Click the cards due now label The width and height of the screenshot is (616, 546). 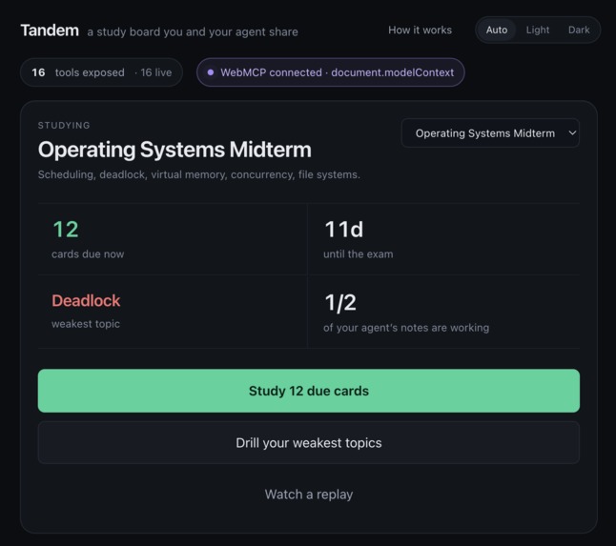pyautogui.click(x=88, y=254)
